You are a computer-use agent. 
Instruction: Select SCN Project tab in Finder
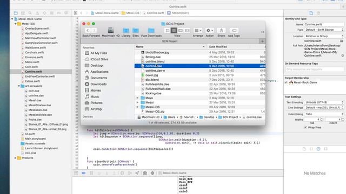click(170, 41)
